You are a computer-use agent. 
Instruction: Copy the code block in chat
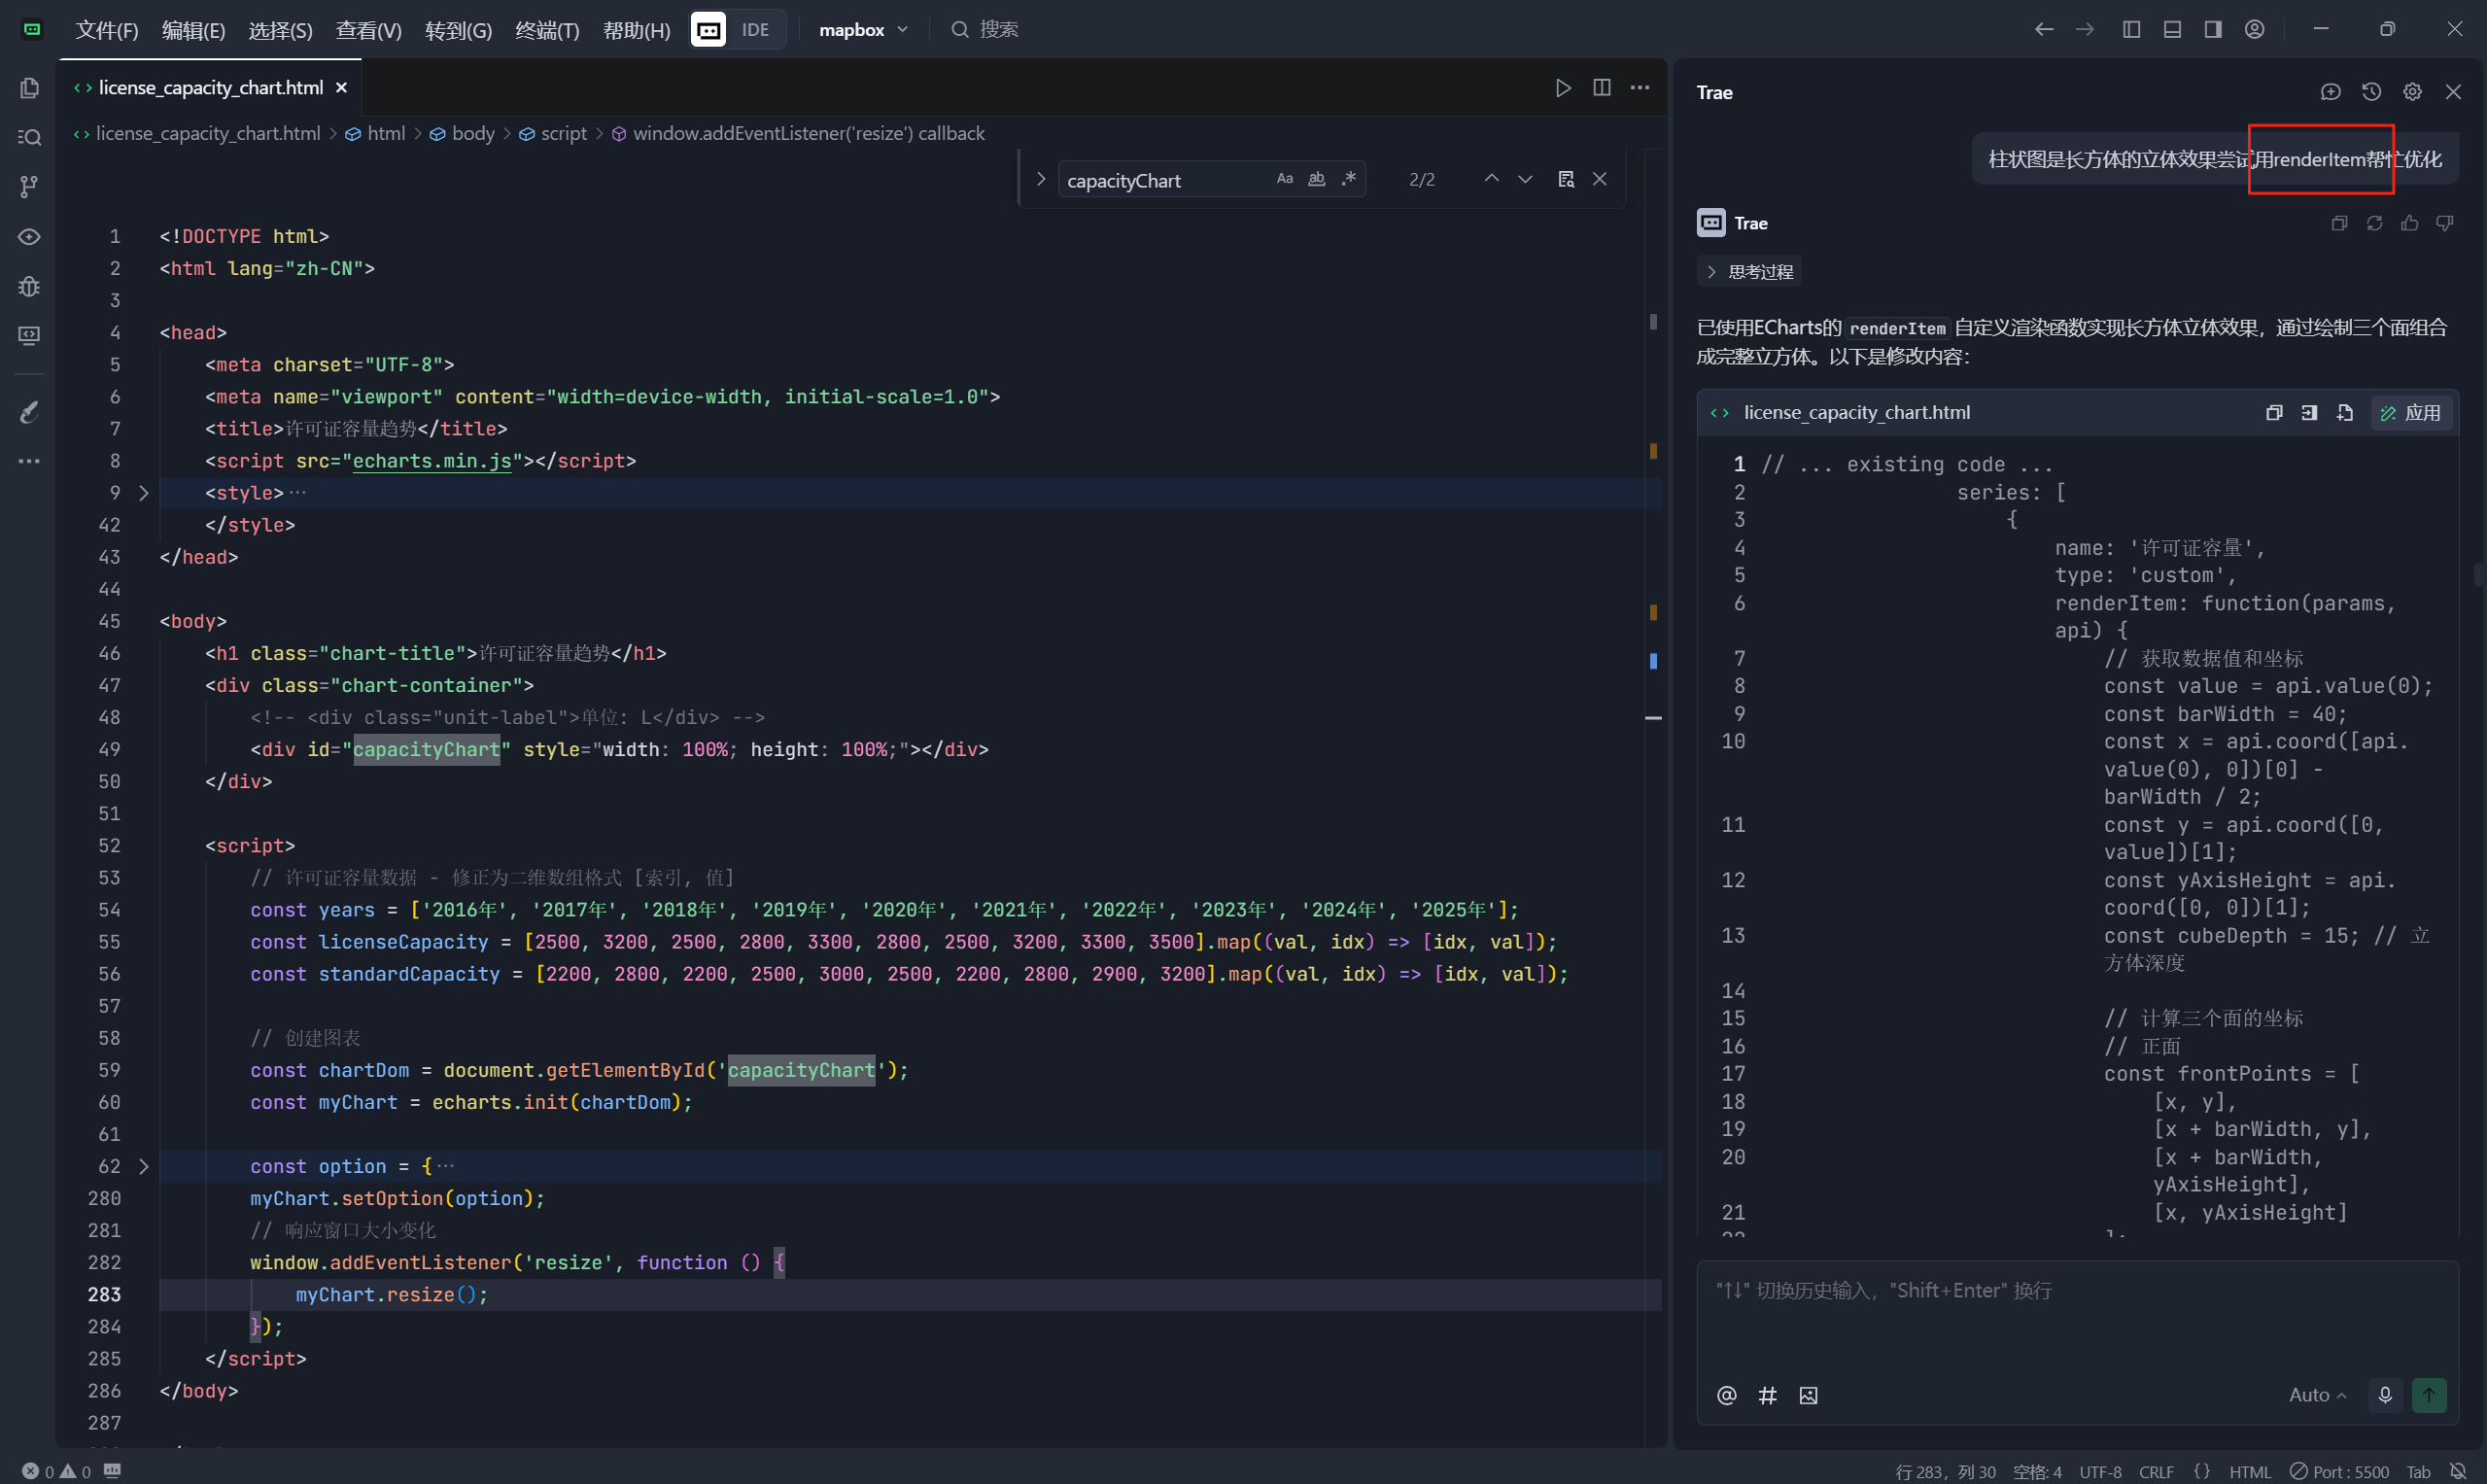(x=2274, y=413)
